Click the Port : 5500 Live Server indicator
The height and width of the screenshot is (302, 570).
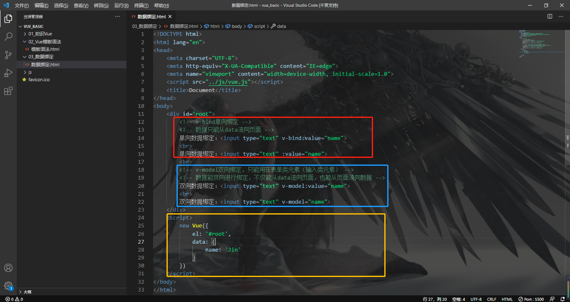point(531,299)
